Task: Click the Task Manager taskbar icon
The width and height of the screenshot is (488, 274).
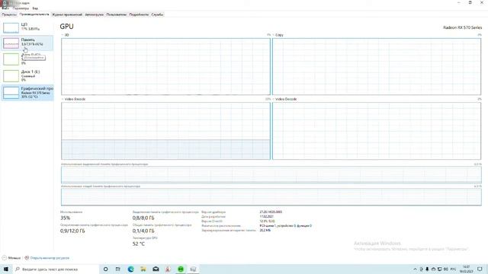Action: click(x=193, y=269)
